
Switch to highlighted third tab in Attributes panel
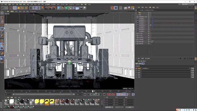click(x=143, y=64)
